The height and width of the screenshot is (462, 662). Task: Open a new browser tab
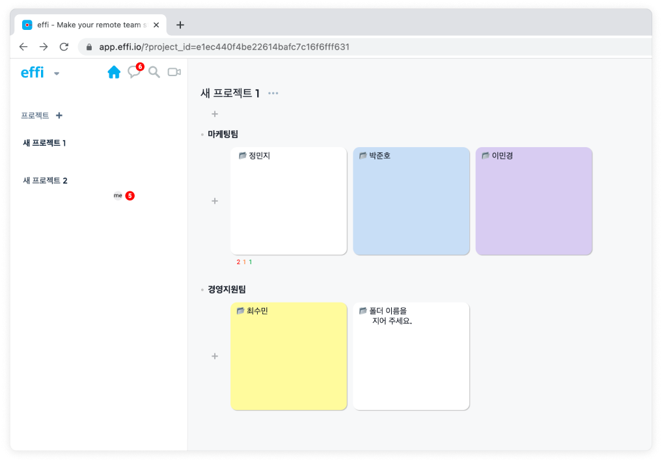tap(180, 25)
